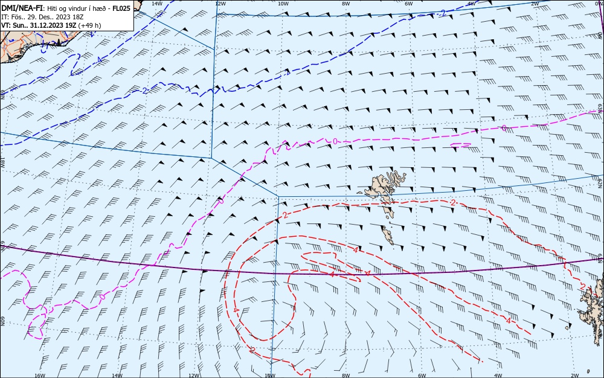The height and width of the screenshot is (378, 604).
Task: Click the 2W longitude label on the bottom edge
Action: [x=574, y=376]
